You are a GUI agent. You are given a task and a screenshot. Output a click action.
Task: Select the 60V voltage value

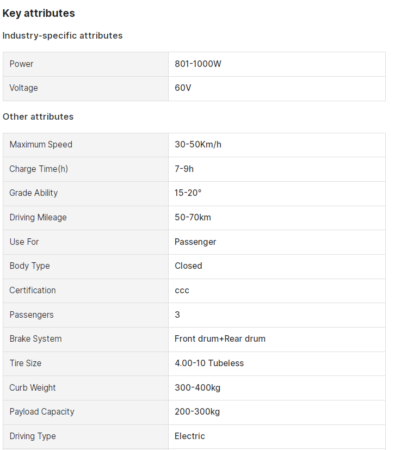point(183,88)
